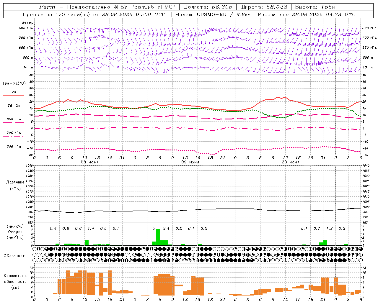
Task: Select the forecast start text "28.06.2025 00:00 UTC"
Action: (133, 14)
